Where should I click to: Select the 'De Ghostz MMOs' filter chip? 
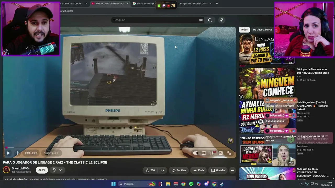pyautogui.click(x=263, y=30)
